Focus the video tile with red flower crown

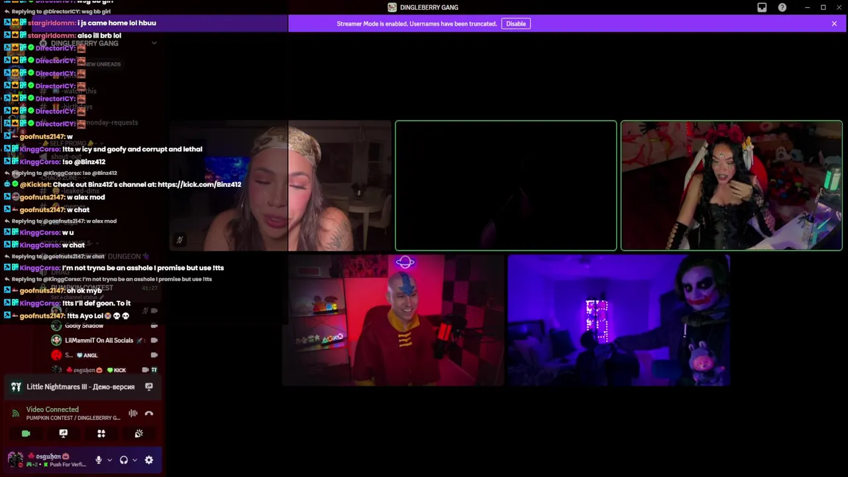(x=731, y=185)
